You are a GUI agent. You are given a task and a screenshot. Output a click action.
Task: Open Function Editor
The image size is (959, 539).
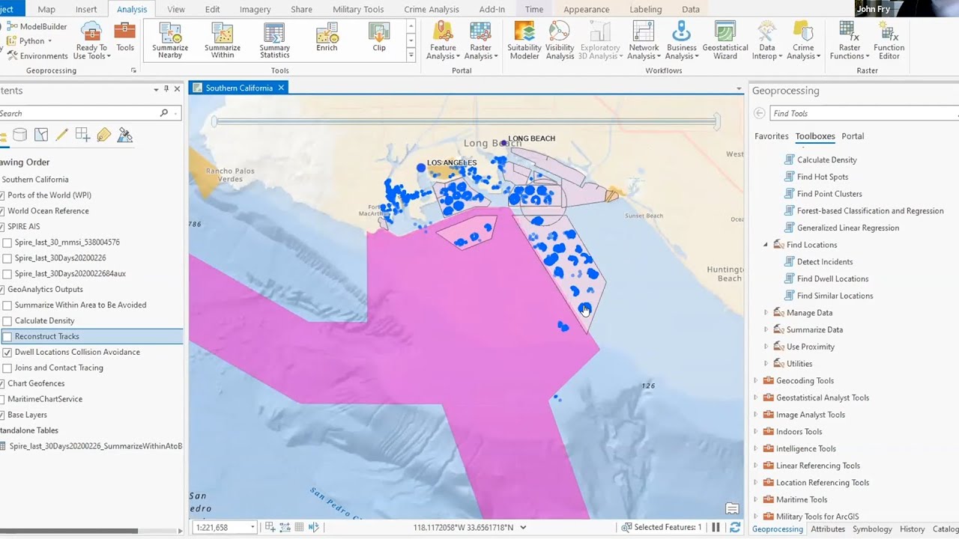coord(889,40)
